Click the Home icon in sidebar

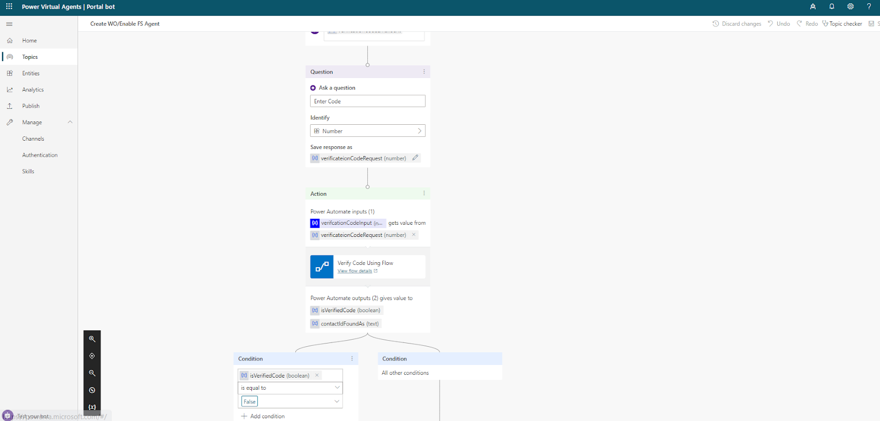click(x=10, y=41)
